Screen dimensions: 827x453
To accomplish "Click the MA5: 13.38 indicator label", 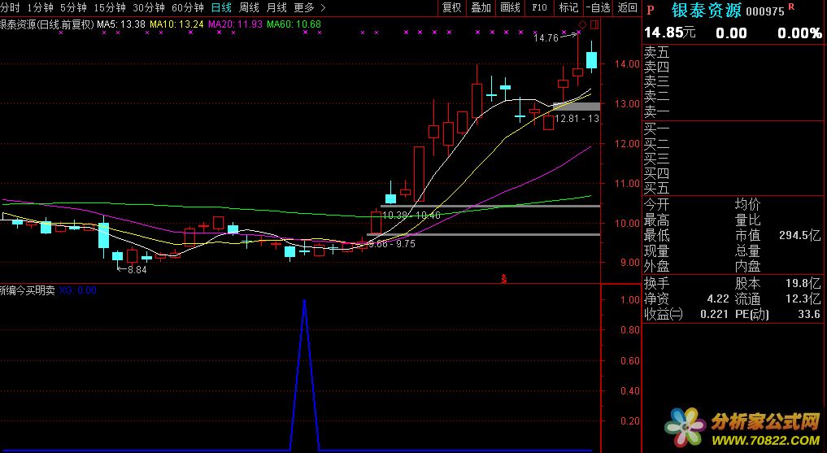I will [121, 24].
